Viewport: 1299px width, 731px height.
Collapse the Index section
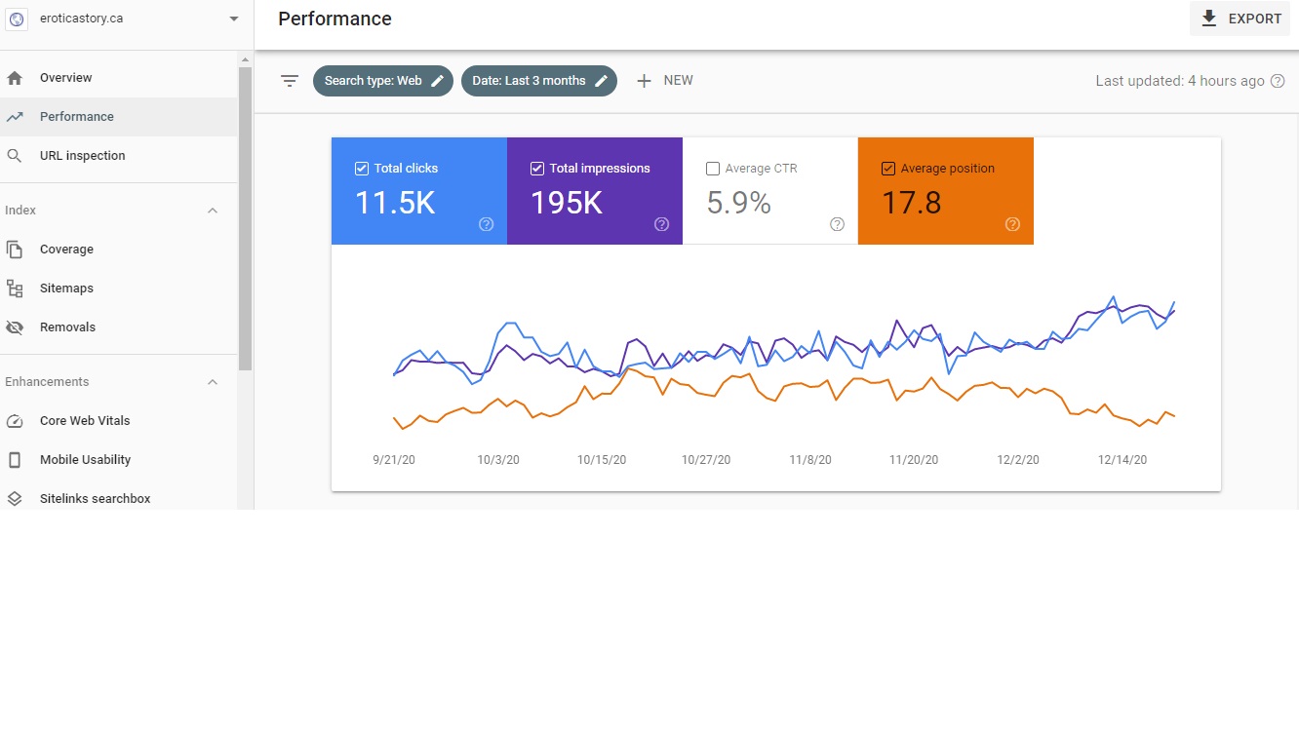[x=213, y=211]
